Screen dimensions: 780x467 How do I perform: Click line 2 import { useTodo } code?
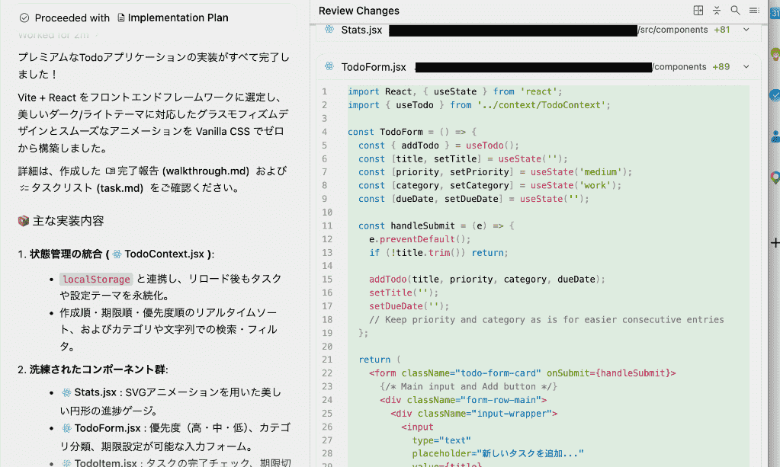[x=479, y=105]
